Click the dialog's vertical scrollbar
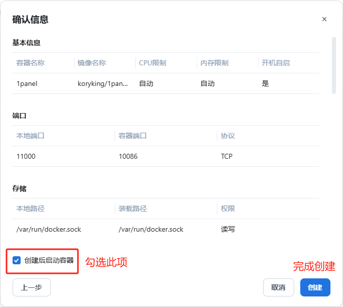This screenshot has height=307, width=343. [x=333, y=65]
